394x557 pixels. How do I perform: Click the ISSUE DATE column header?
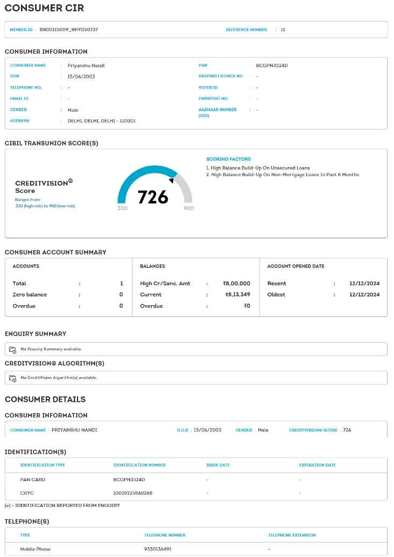[218, 465]
